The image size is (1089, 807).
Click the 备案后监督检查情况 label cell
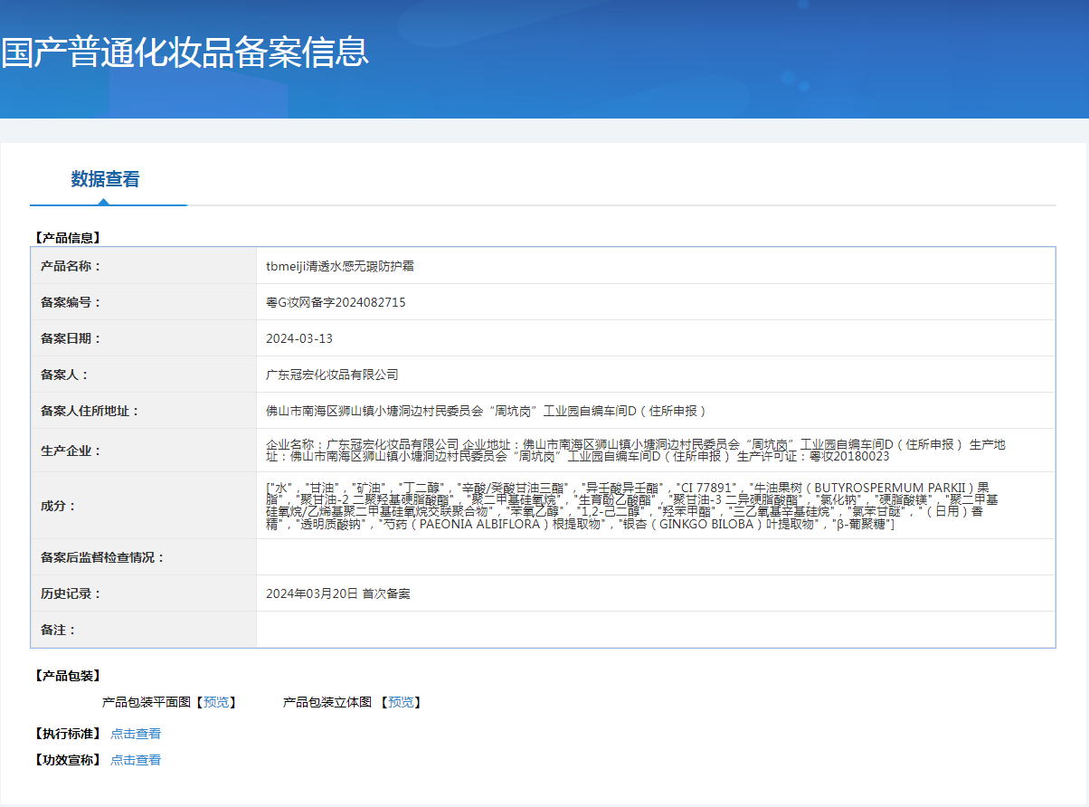tap(144, 557)
